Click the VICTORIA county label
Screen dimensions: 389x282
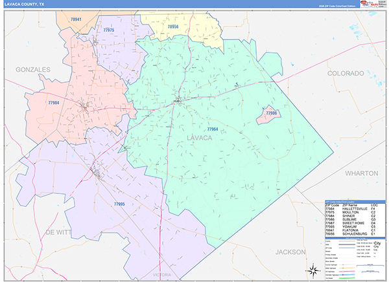[x=162, y=275]
